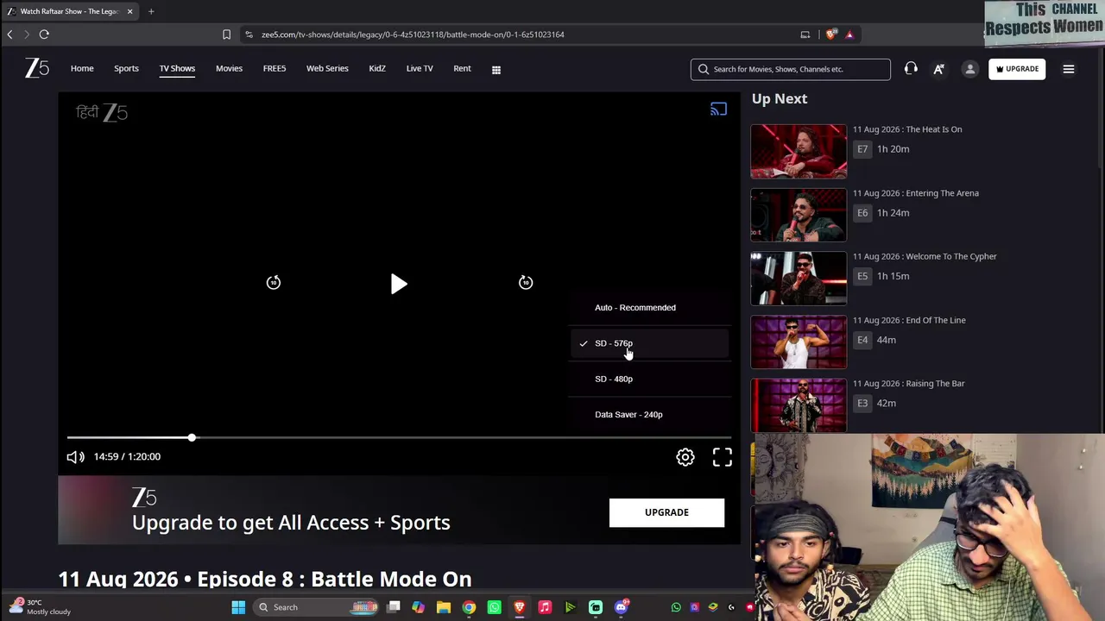Focus the Search for Movies, Shows field
Viewport: 1105px width, 621px height.
coord(791,69)
